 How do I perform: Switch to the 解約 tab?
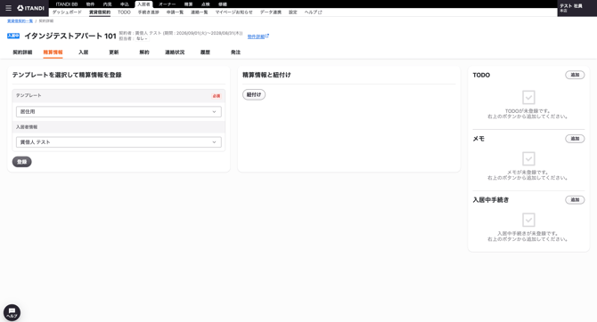[x=144, y=52]
